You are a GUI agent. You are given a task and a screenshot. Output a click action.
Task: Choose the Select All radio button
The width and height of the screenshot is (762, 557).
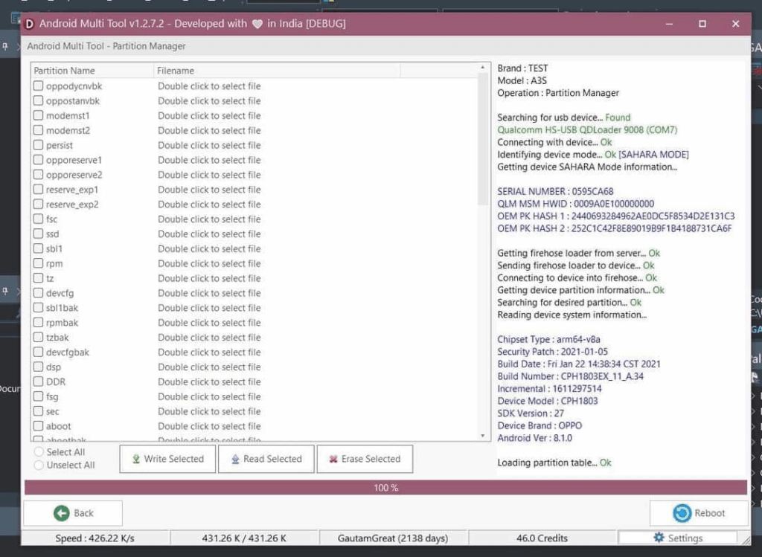[x=39, y=452]
